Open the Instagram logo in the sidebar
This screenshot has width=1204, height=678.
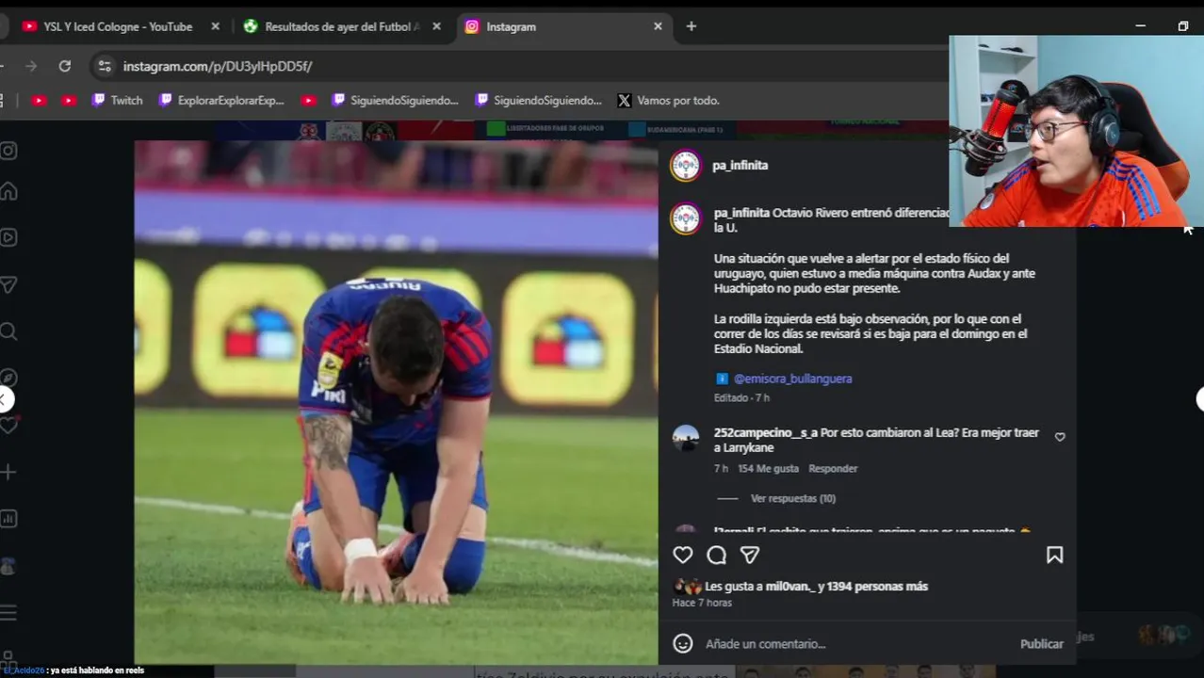tap(8, 151)
